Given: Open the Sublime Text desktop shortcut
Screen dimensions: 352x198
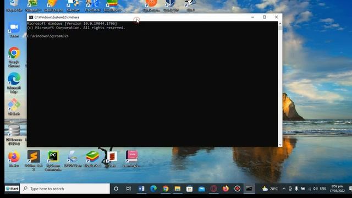Looking at the screenshot, I should [x=34, y=160].
